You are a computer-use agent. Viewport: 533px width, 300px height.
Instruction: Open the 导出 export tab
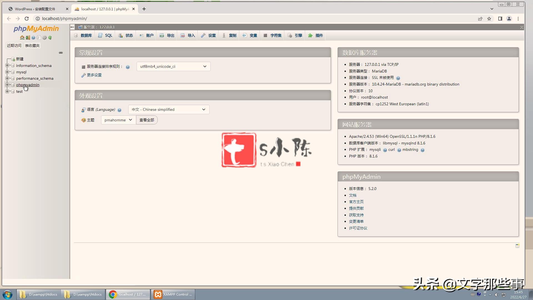(x=167, y=35)
